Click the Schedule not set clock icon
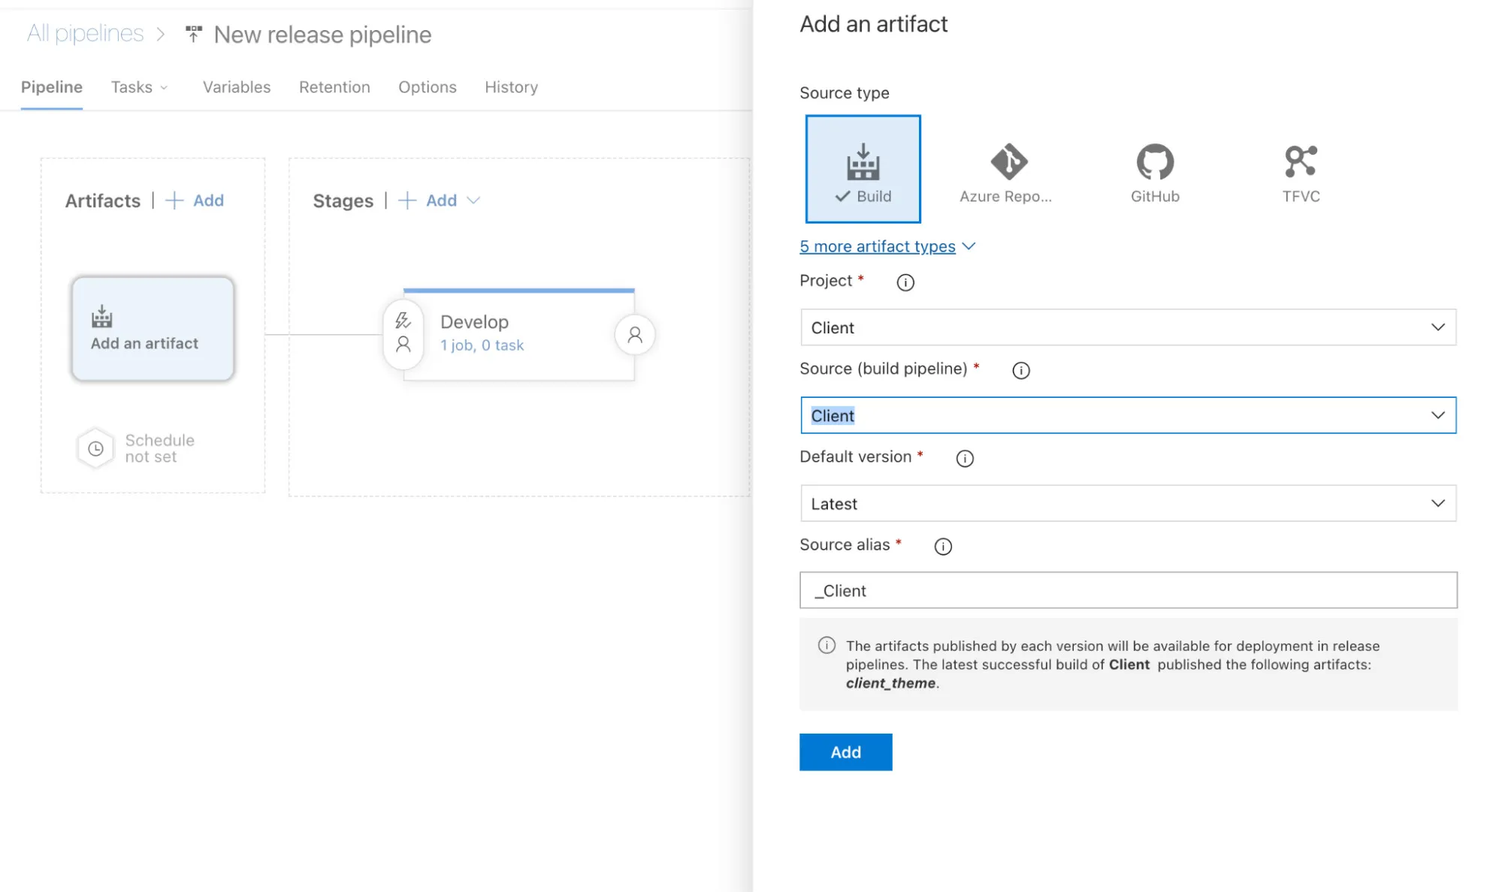1502x892 pixels. click(x=96, y=448)
